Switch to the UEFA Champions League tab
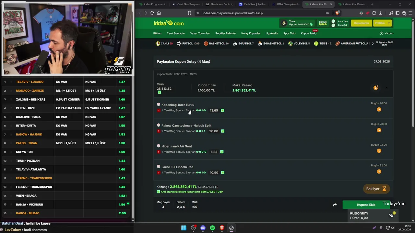Screen dimensions: 415x233 point(285,4)
